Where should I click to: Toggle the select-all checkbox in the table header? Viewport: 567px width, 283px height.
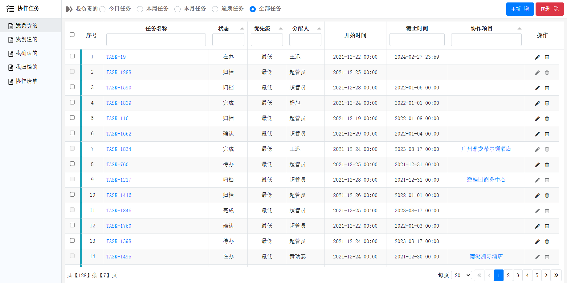click(x=72, y=34)
